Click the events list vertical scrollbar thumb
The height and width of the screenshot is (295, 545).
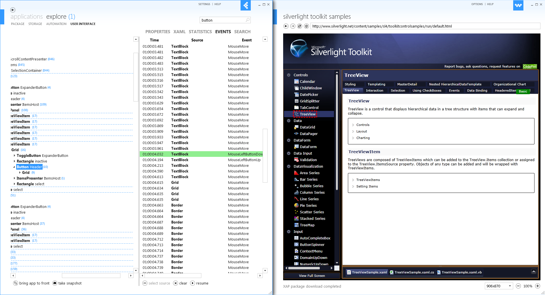tap(265, 155)
